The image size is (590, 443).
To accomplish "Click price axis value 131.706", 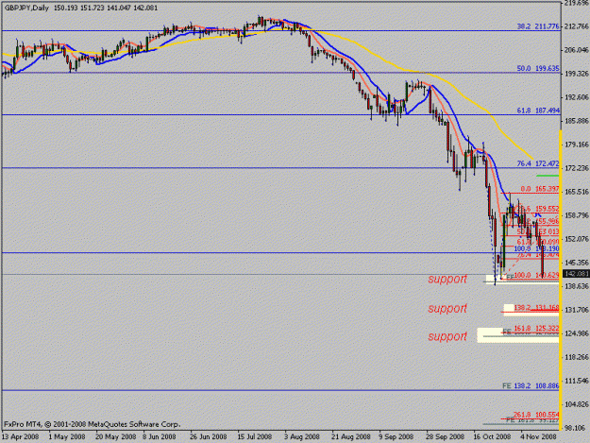I will (x=577, y=310).
